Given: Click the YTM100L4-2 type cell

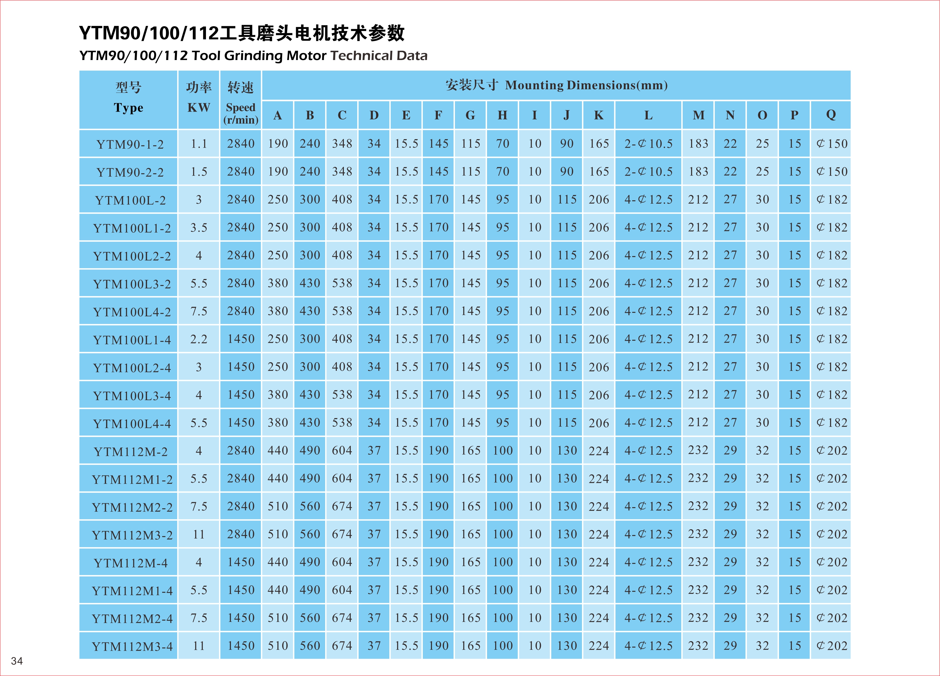Looking at the screenshot, I should (128, 311).
